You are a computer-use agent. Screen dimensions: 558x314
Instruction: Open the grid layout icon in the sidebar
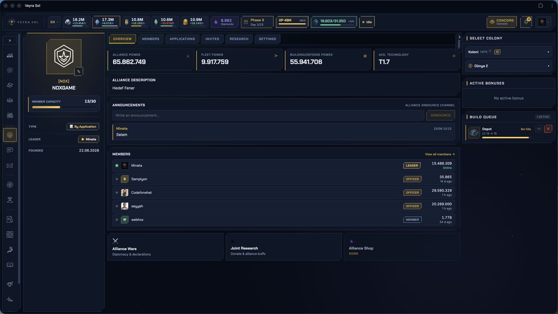pyautogui.click(x=10, y=235)
